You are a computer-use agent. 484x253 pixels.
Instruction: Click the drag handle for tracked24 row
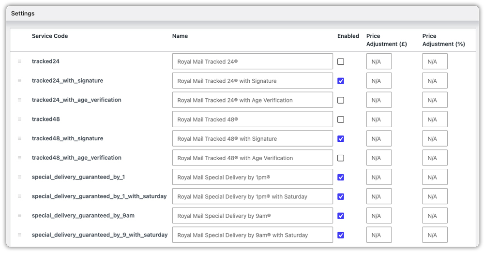19,61
